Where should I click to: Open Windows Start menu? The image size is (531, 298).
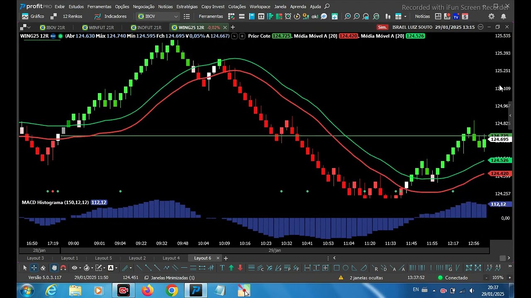(x=27, y=291)
